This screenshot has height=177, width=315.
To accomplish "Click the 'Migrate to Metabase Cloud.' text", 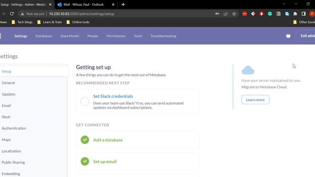I will (x=264, y=87).
